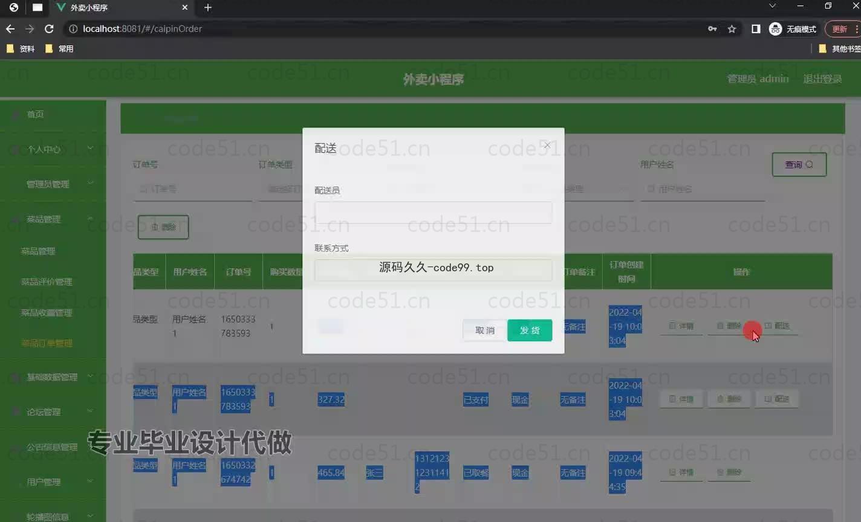Click 删除 in row with 465.84
This screenshot has height=522, width=861.
coord(729,472)
